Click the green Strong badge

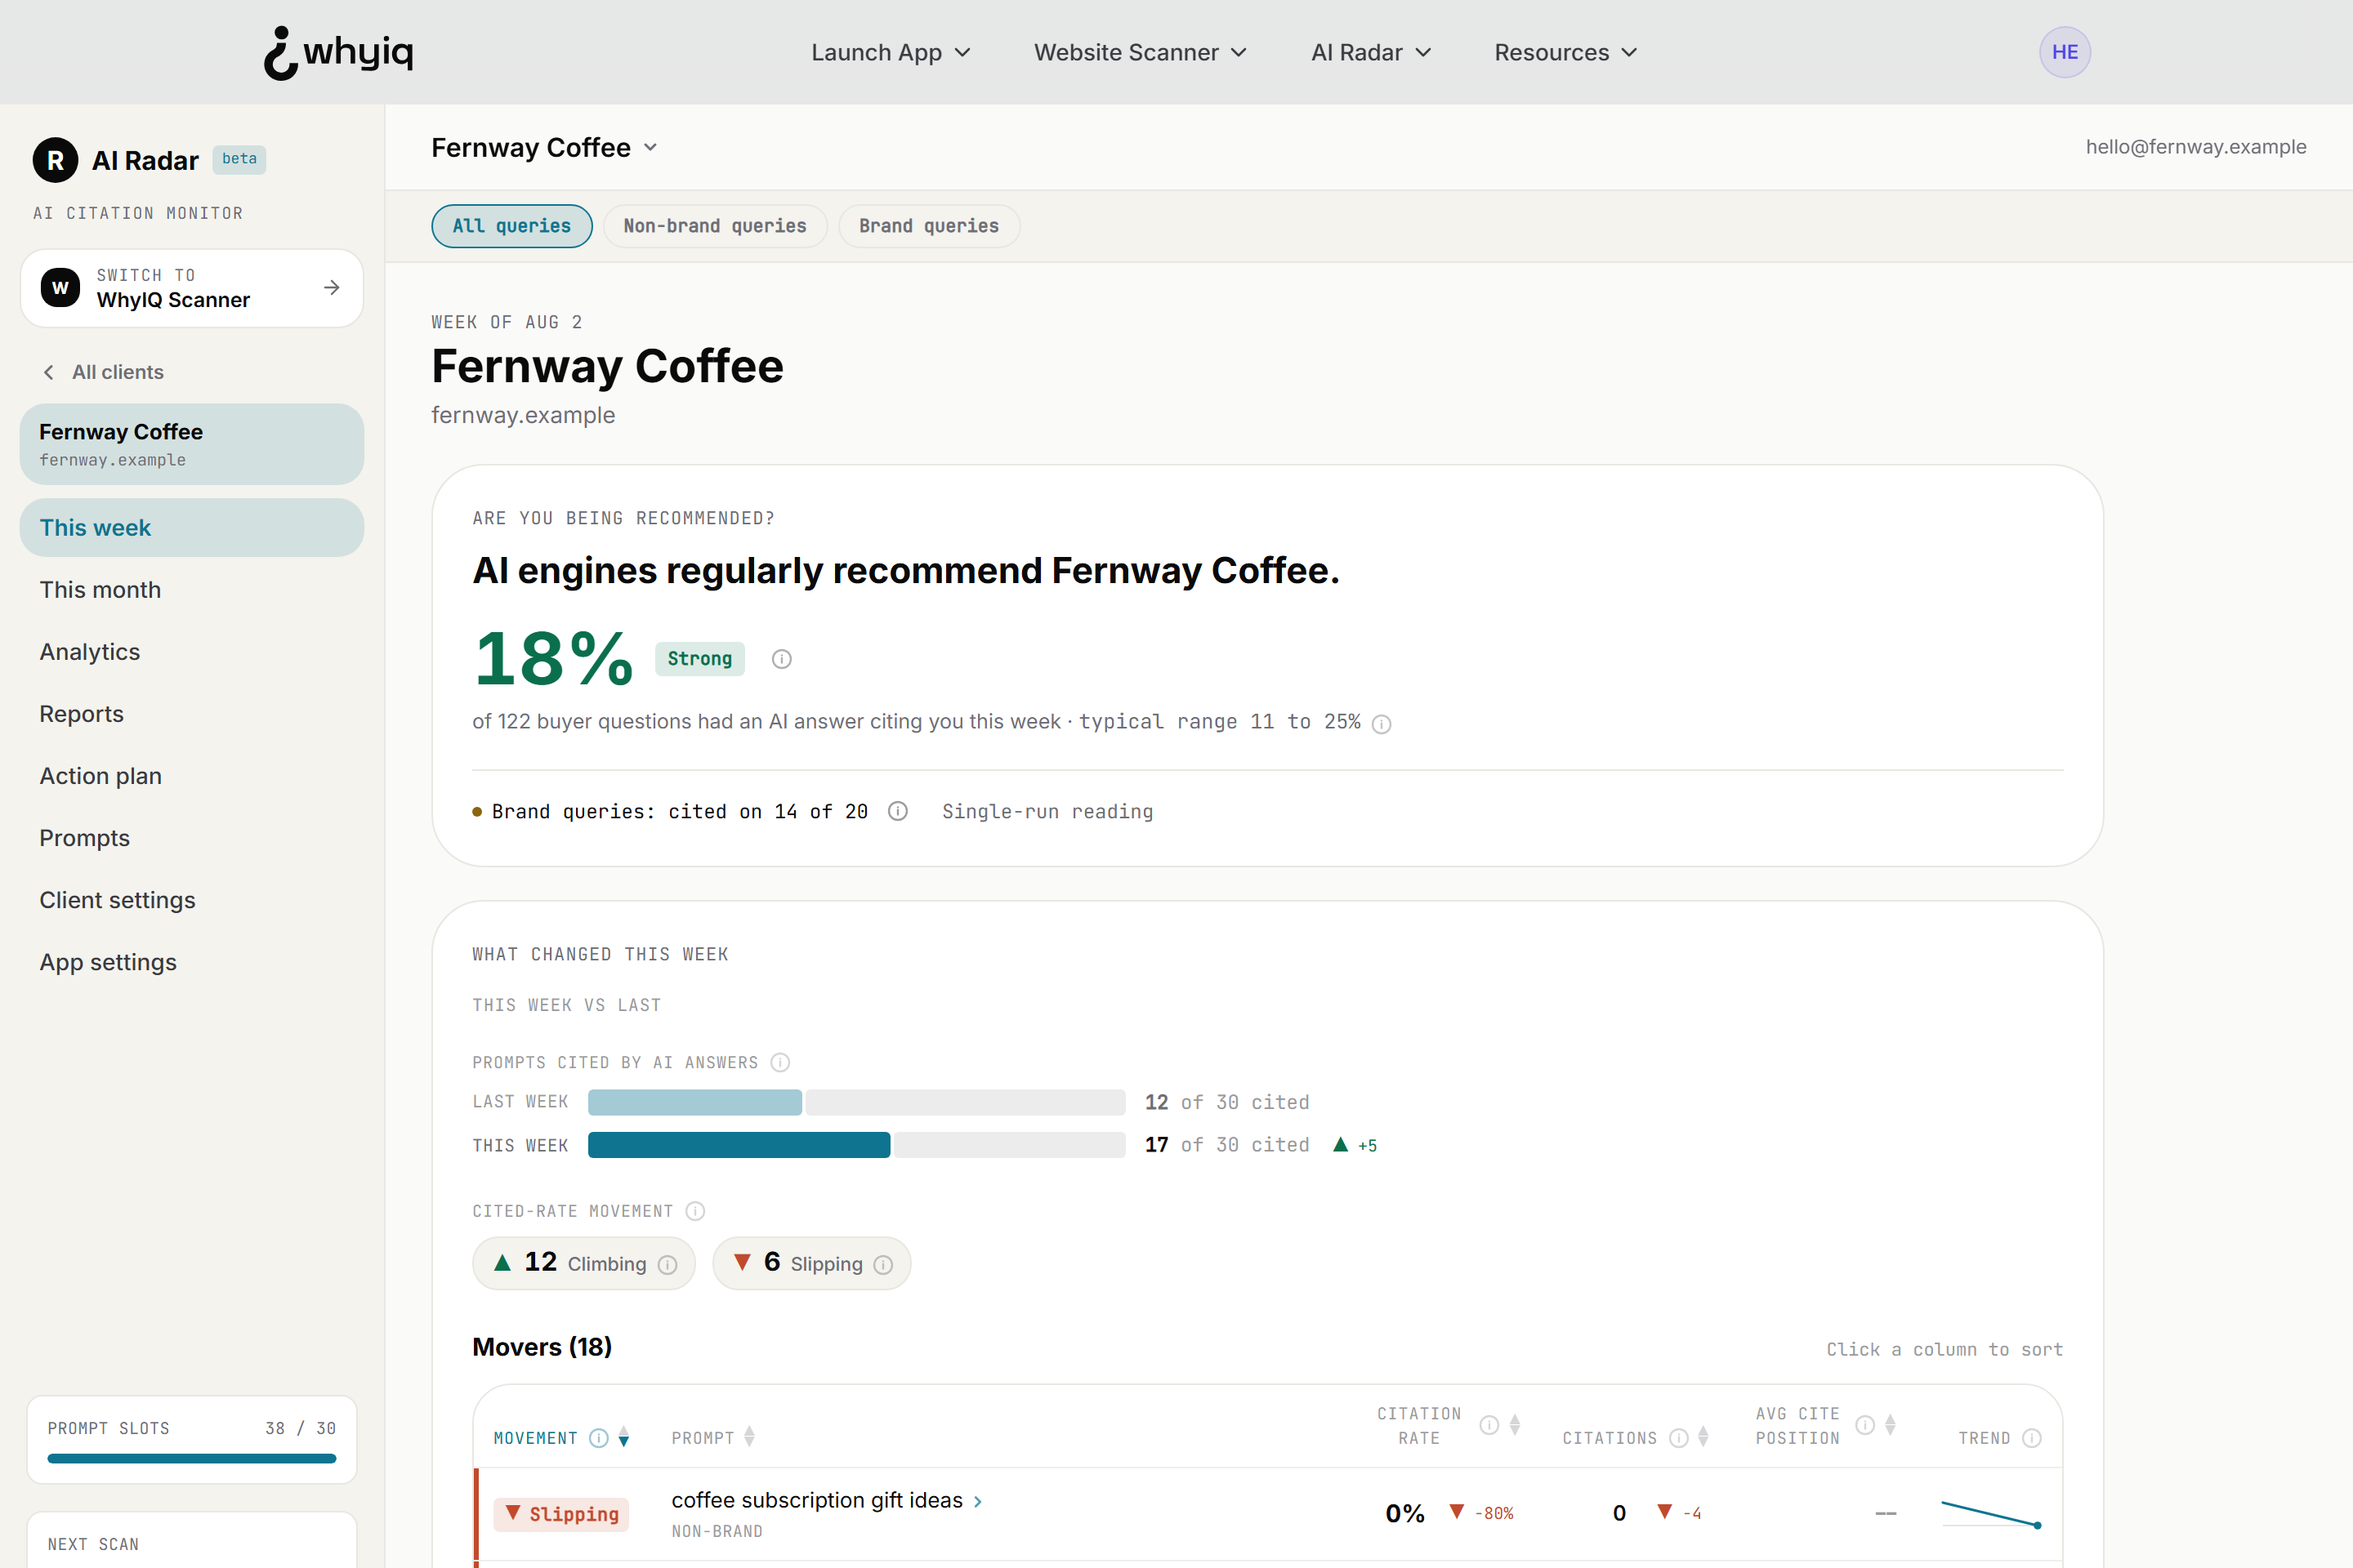699,659
